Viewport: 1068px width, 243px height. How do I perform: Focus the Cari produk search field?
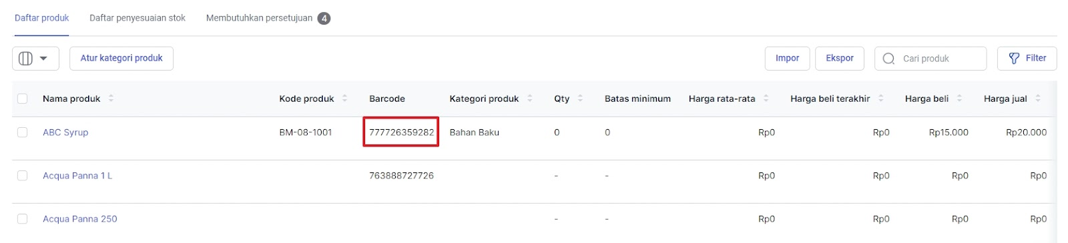point(930,59)
